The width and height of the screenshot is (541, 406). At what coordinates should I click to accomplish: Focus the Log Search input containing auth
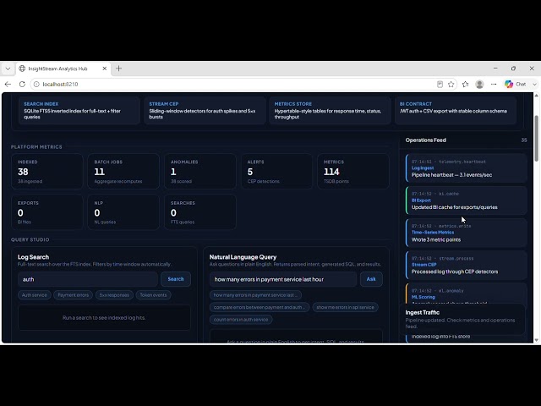88,279
